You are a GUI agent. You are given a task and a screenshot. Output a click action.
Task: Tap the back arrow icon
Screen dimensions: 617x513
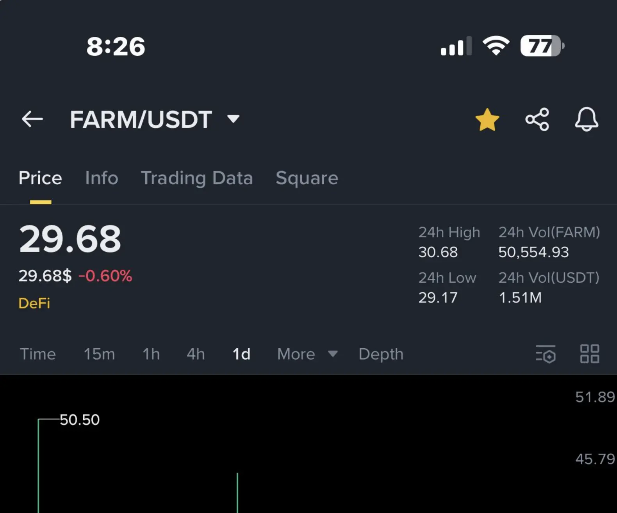click(x=32, y=119)
